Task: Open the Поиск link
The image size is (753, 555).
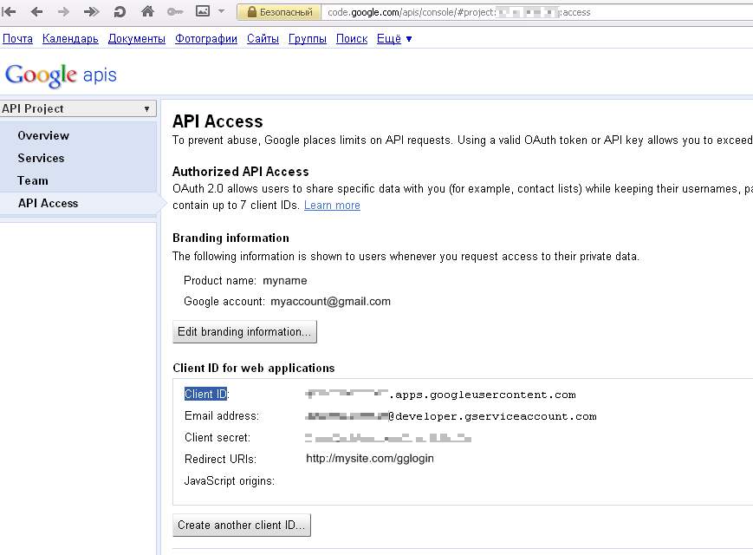Action: [352, 39]
